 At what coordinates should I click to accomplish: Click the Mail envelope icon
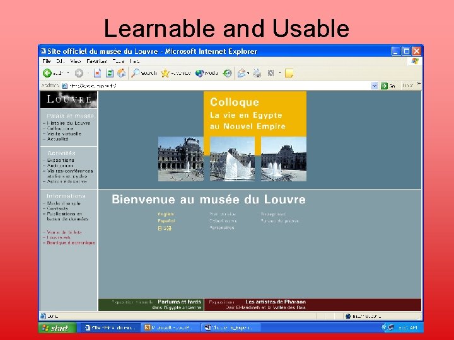click(x=242, y=73)
